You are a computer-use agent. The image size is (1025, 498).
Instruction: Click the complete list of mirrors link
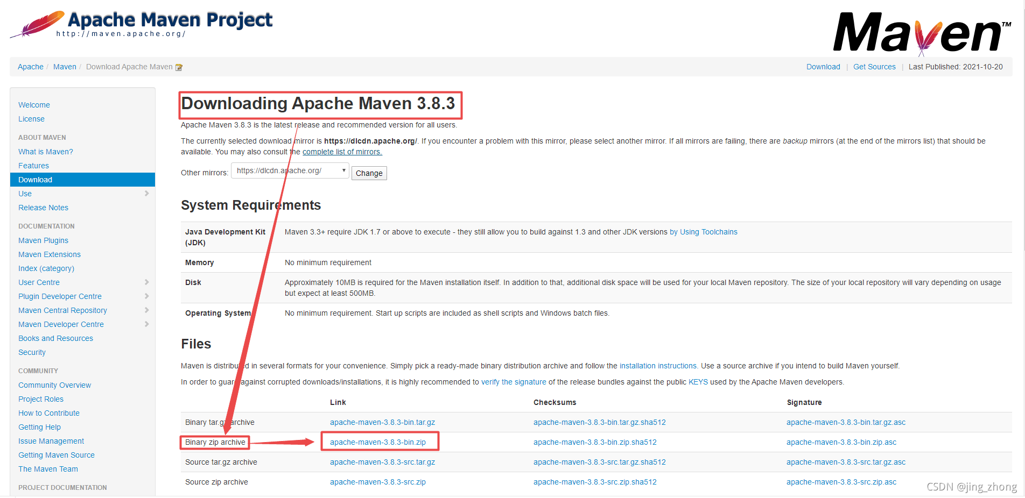tap(342, 152)
